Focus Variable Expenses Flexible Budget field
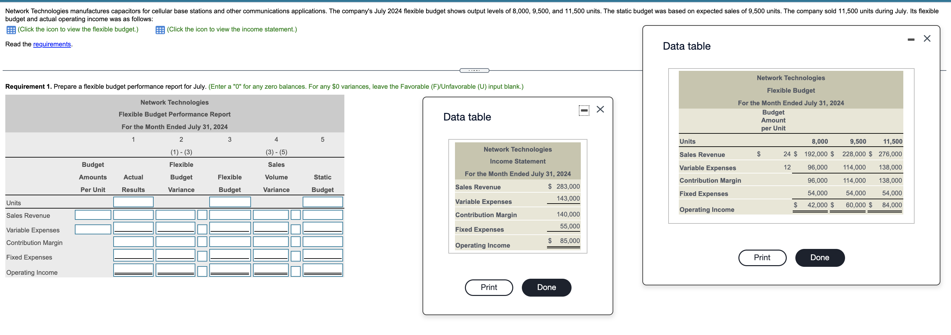This screenshot has width=951, height=335. point(230,228)
